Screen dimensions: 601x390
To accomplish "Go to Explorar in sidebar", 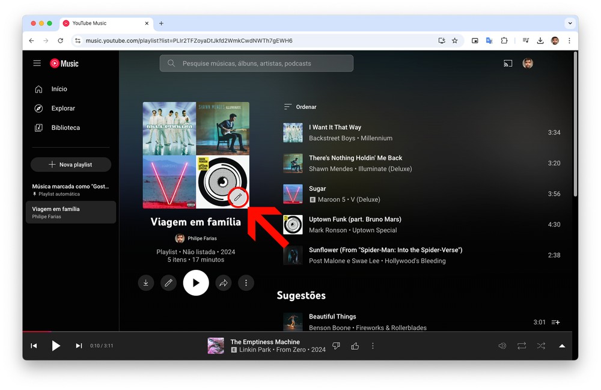I will click(63, 108).
